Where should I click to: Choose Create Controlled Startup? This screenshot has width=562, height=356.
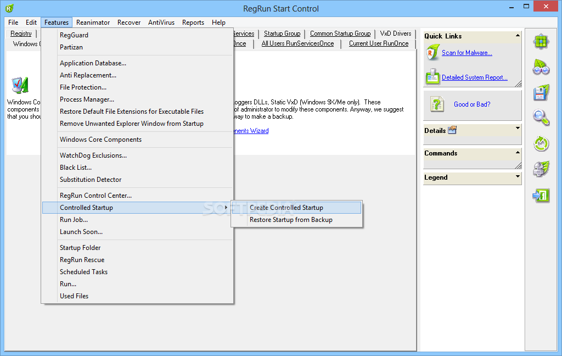point(297,208)
